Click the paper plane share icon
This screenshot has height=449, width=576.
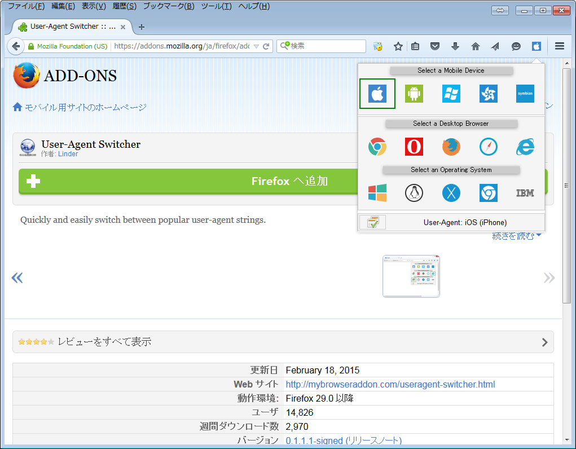coord(495,46)
